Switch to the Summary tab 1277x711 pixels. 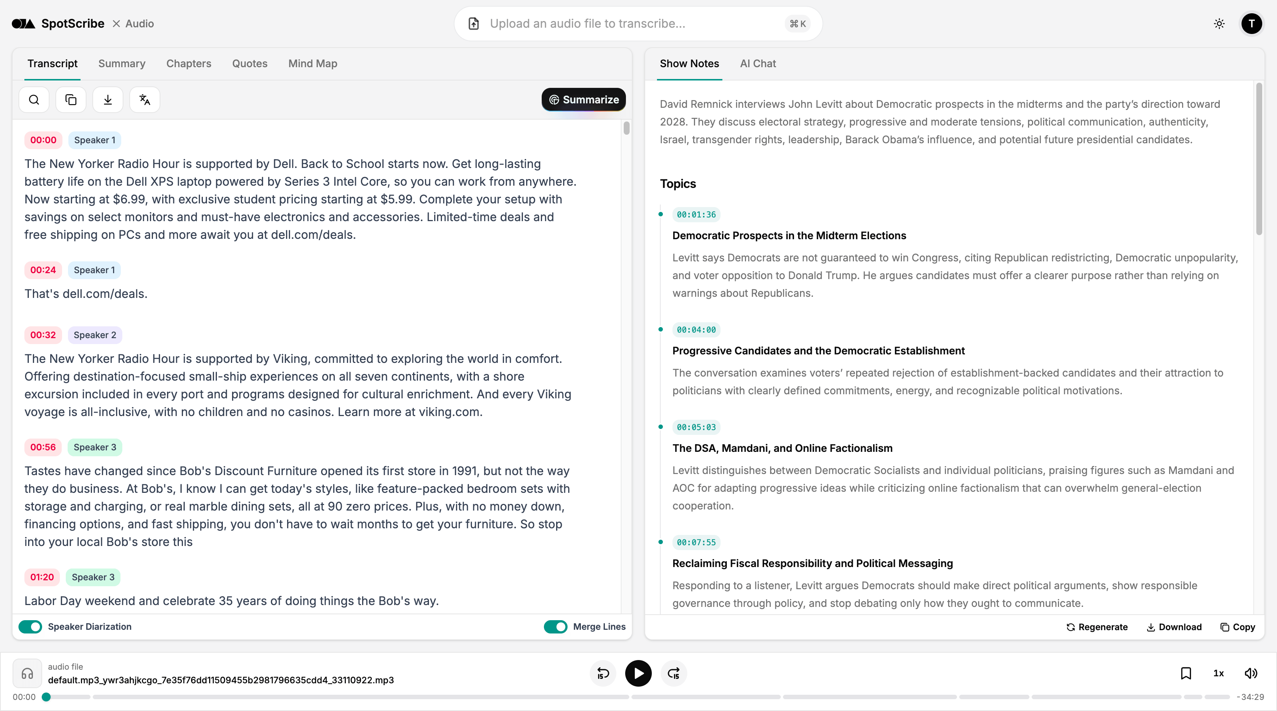(122, 63)
